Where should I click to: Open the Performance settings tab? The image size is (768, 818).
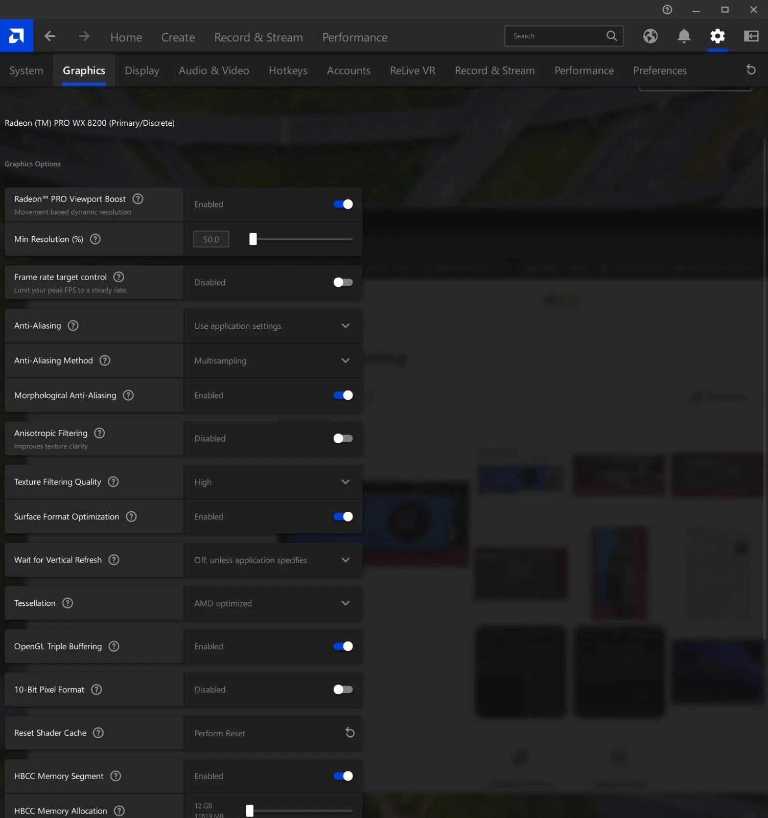point(584,70)
